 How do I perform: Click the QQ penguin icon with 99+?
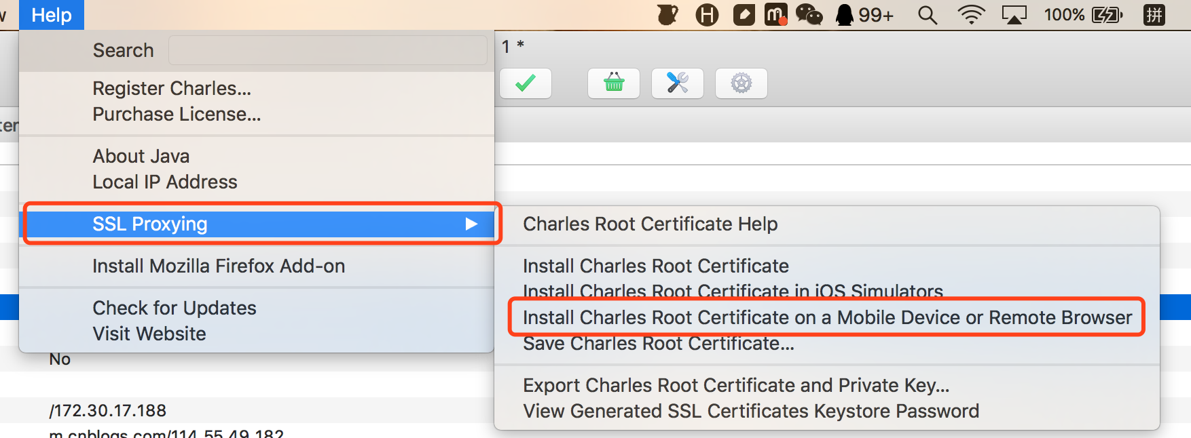[864, 15]
